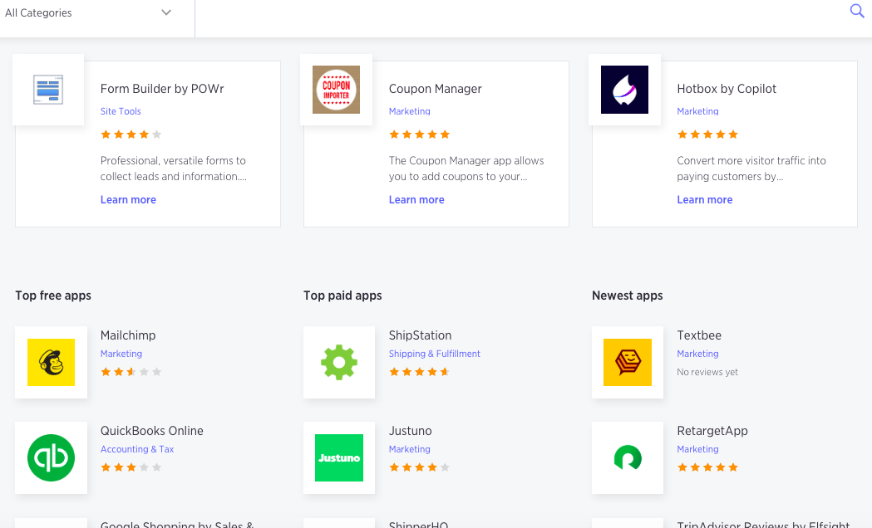
Task: Select Marketing category under Mailchimp
Action: 121,354
